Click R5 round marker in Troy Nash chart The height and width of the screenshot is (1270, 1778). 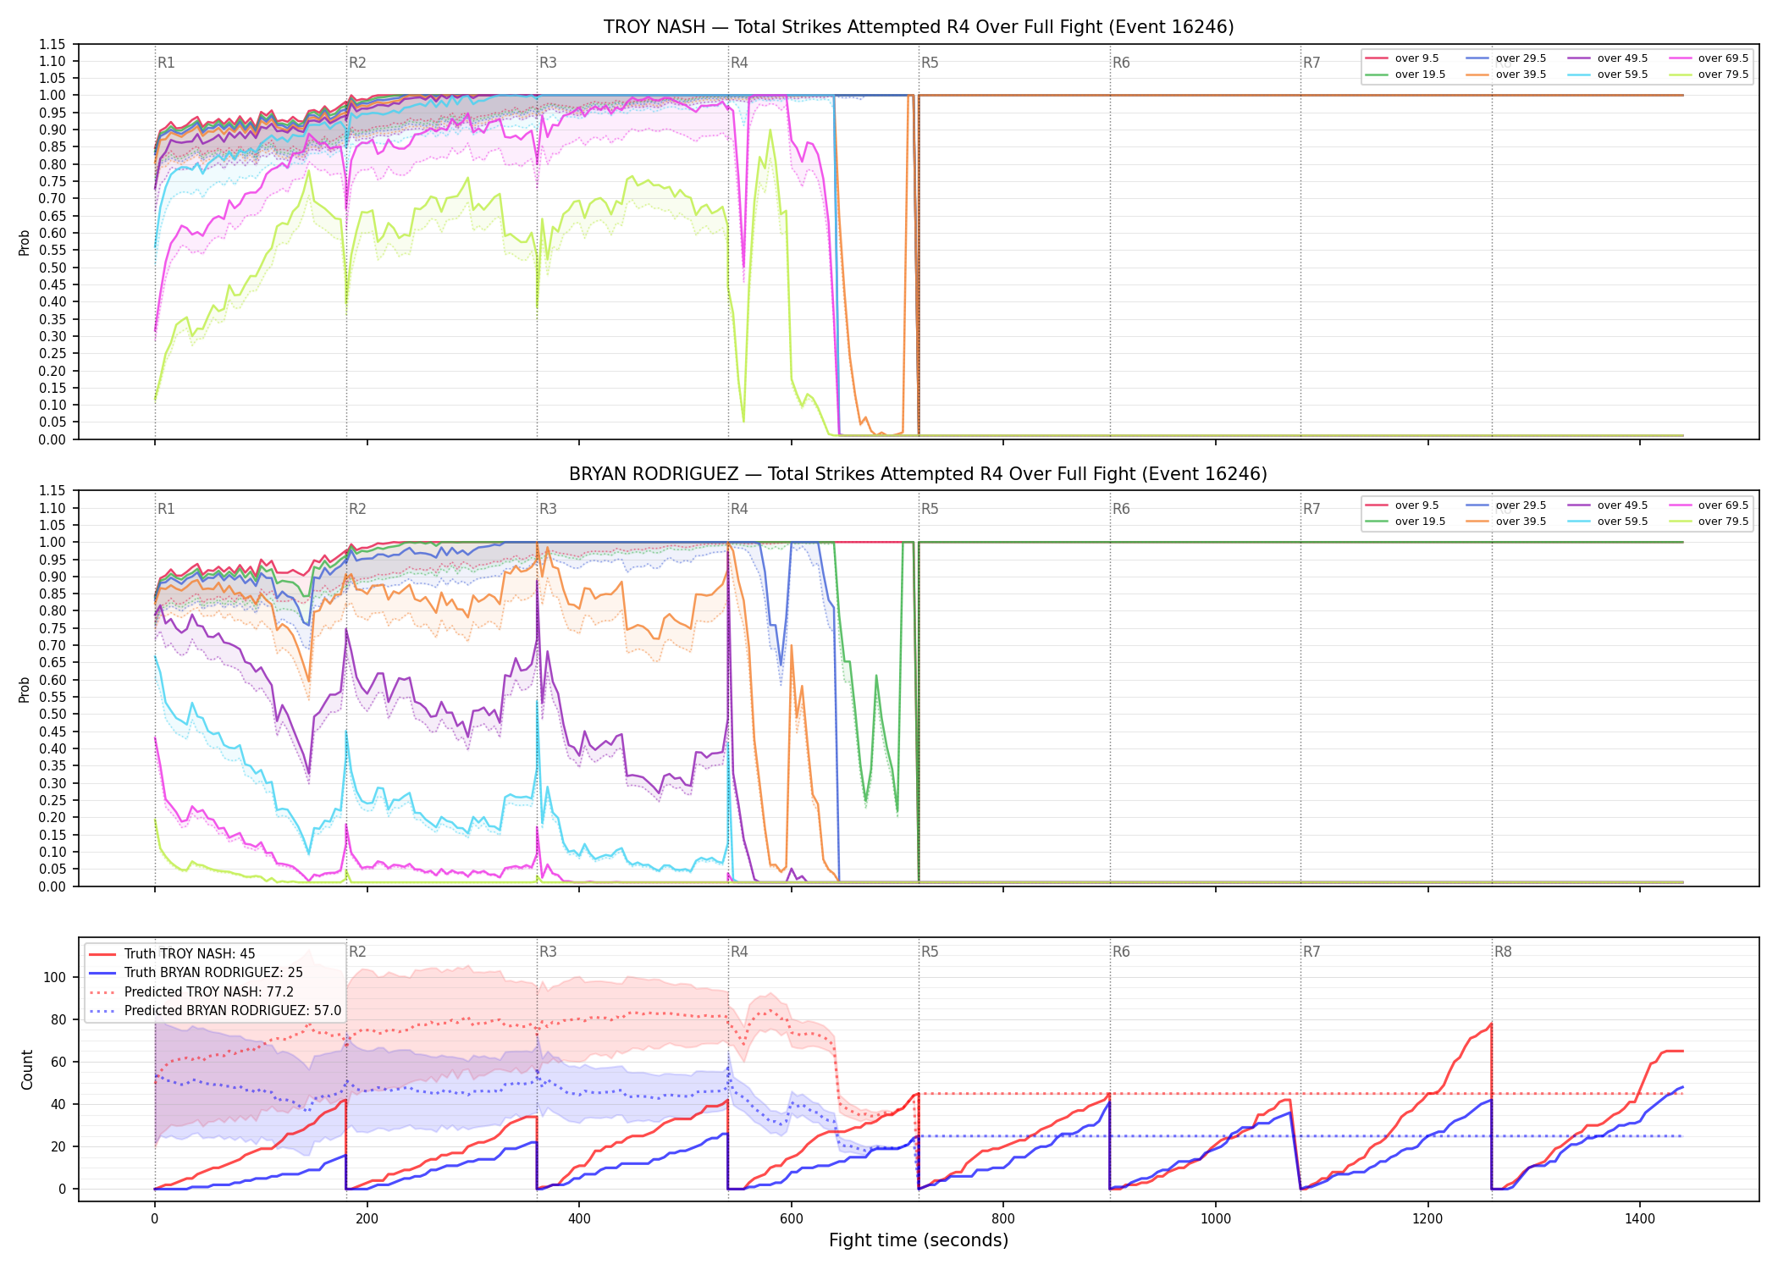(930, 63)
